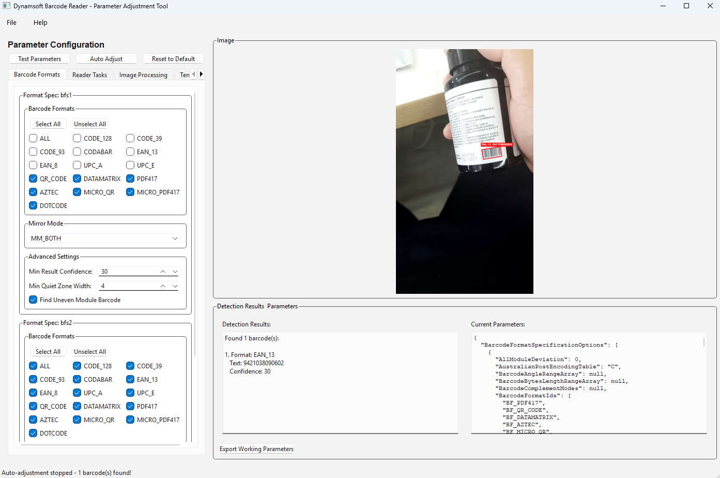The height and width of the screenshot is (478, 720).
Task: Export Working Parameters
Action: coord(256,449)
